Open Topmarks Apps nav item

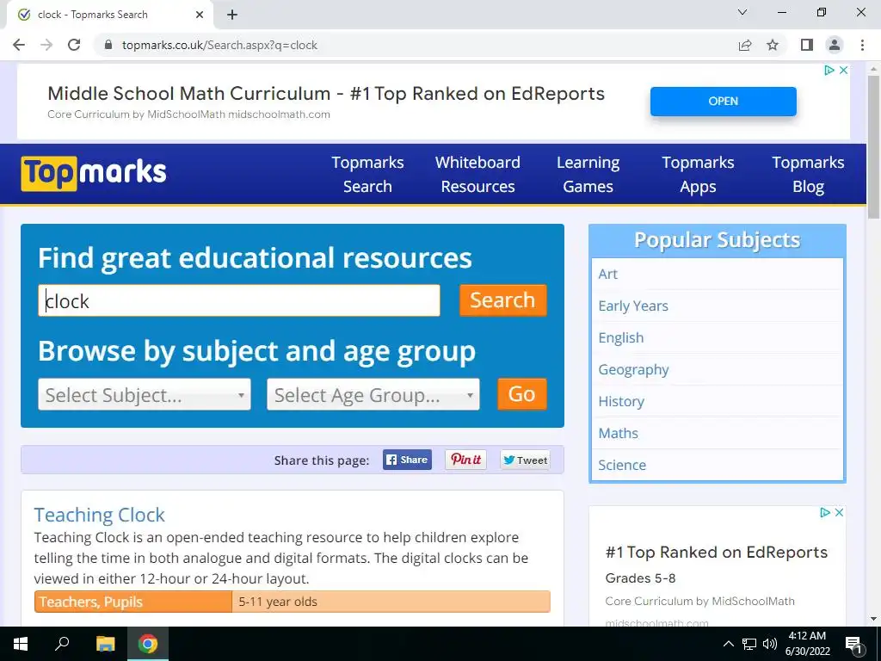[x=698, y=174]
